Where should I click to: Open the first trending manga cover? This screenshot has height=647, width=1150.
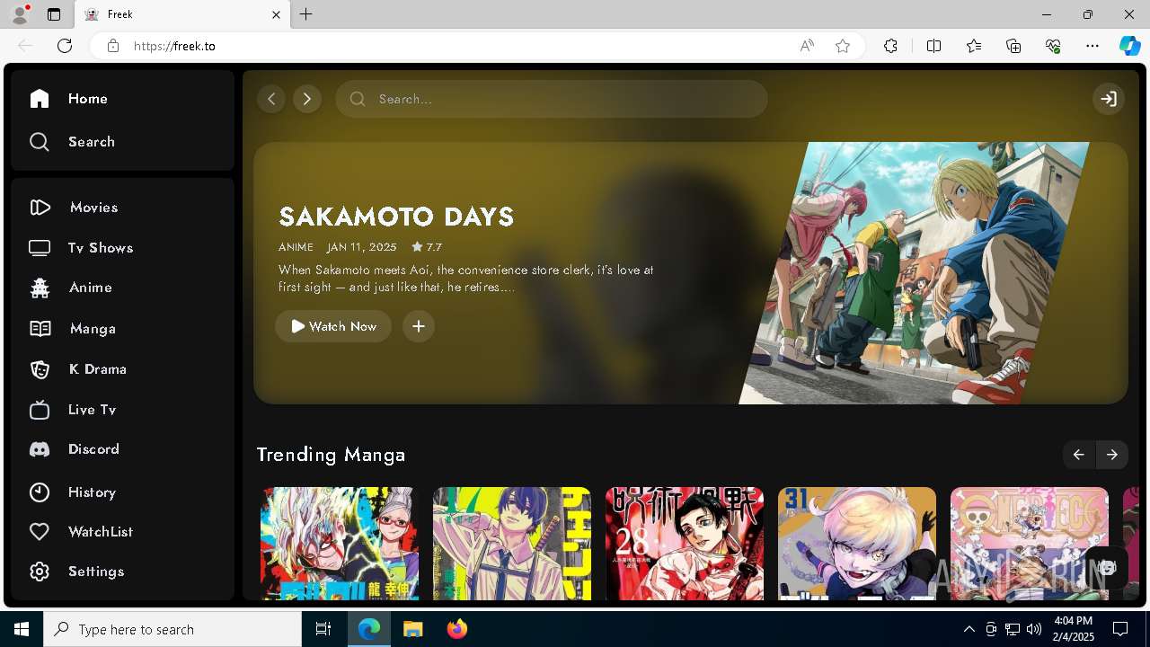[x=340, y=544]
